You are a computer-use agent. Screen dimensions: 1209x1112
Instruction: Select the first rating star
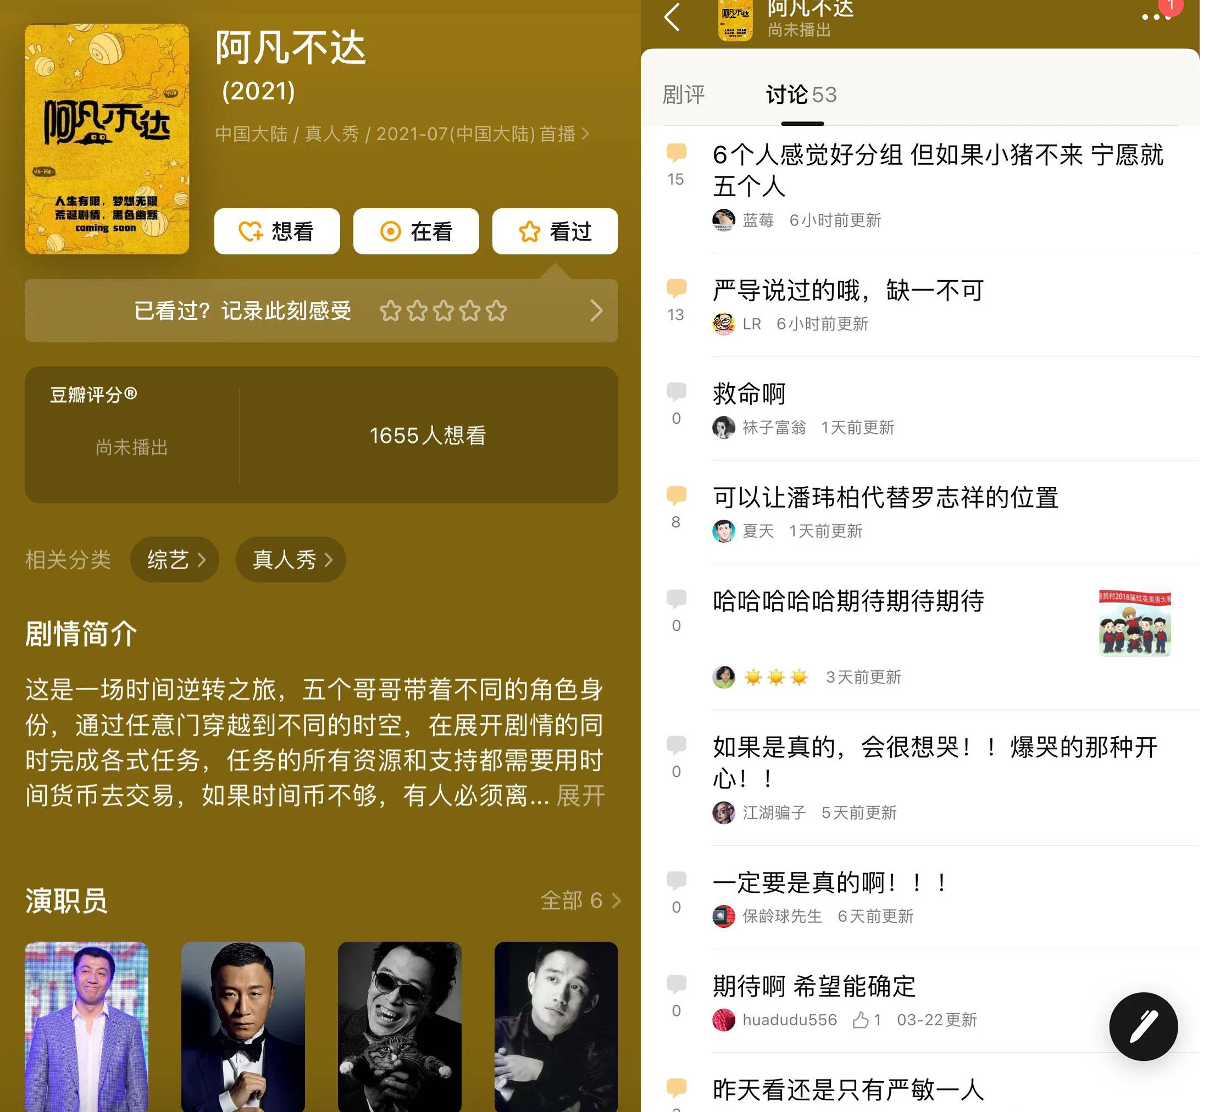point(391,310)
